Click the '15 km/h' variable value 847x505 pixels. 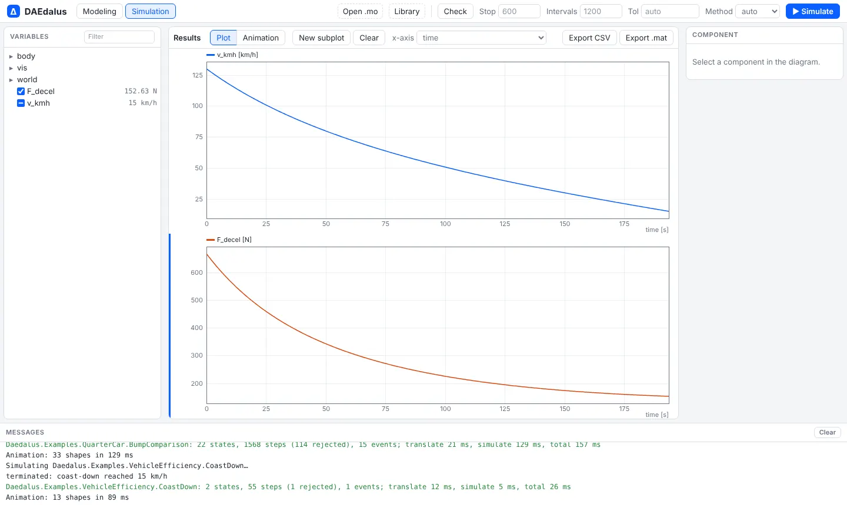[143, 103]
